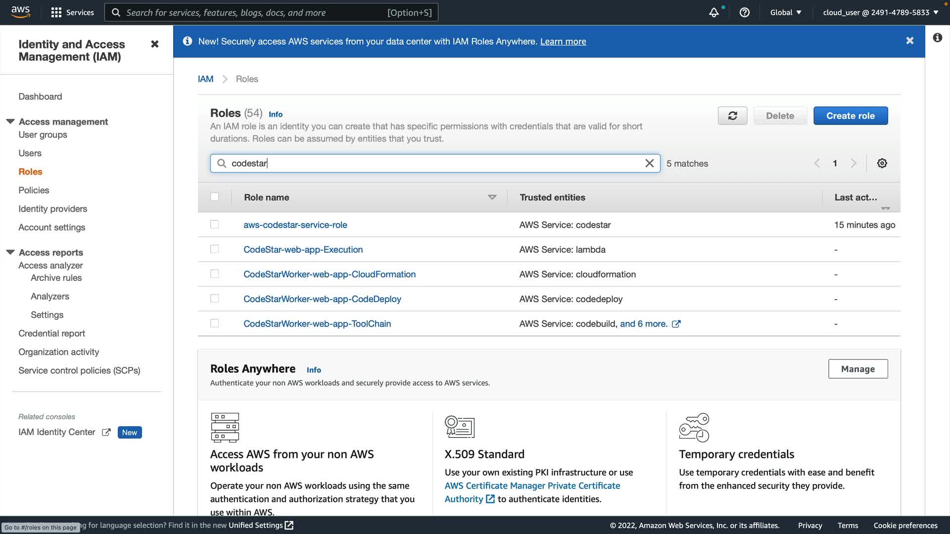Image resolution: width=950 pixels, height=534 pixels.
Task: Click the refresh roles icon button
Action: click(732, 116)
